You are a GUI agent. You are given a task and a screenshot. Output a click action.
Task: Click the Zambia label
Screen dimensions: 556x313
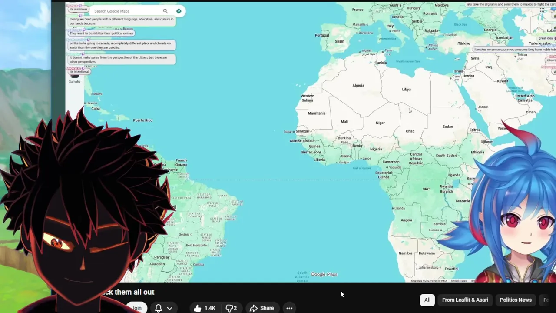(439, 224)
